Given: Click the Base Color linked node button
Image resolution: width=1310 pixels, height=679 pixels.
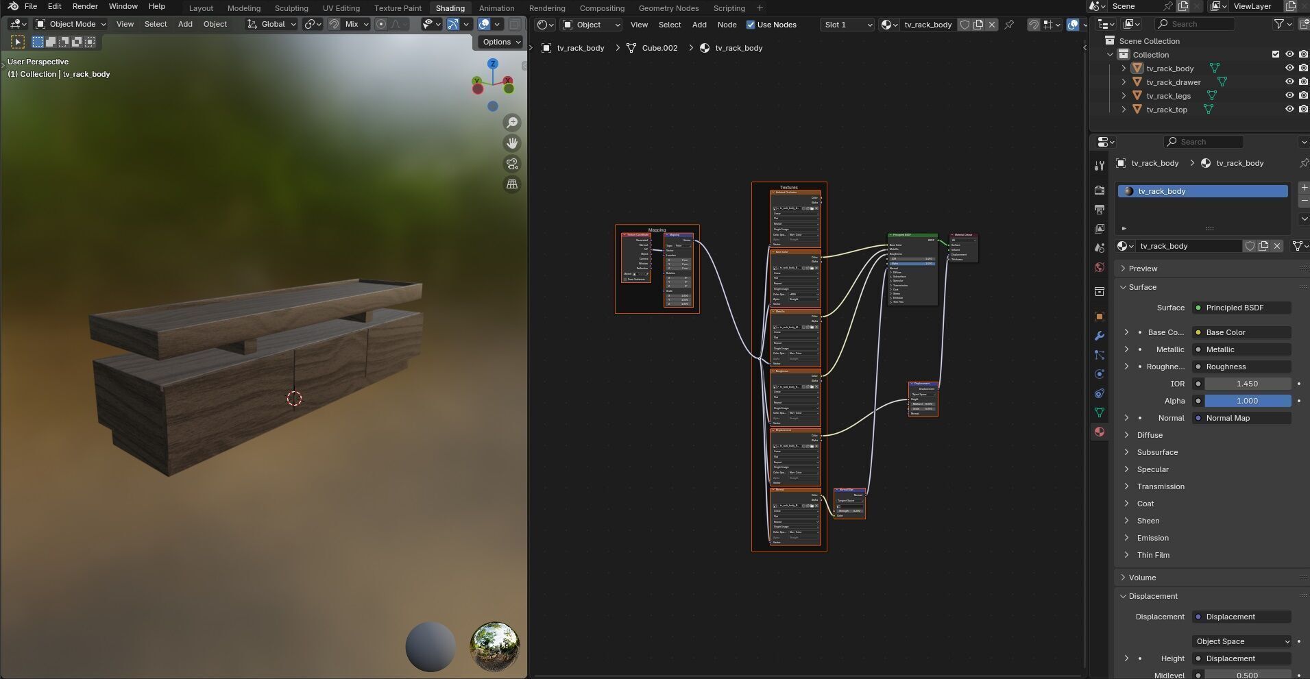Looking at the screenshot, I should (x=1241, y=332).
